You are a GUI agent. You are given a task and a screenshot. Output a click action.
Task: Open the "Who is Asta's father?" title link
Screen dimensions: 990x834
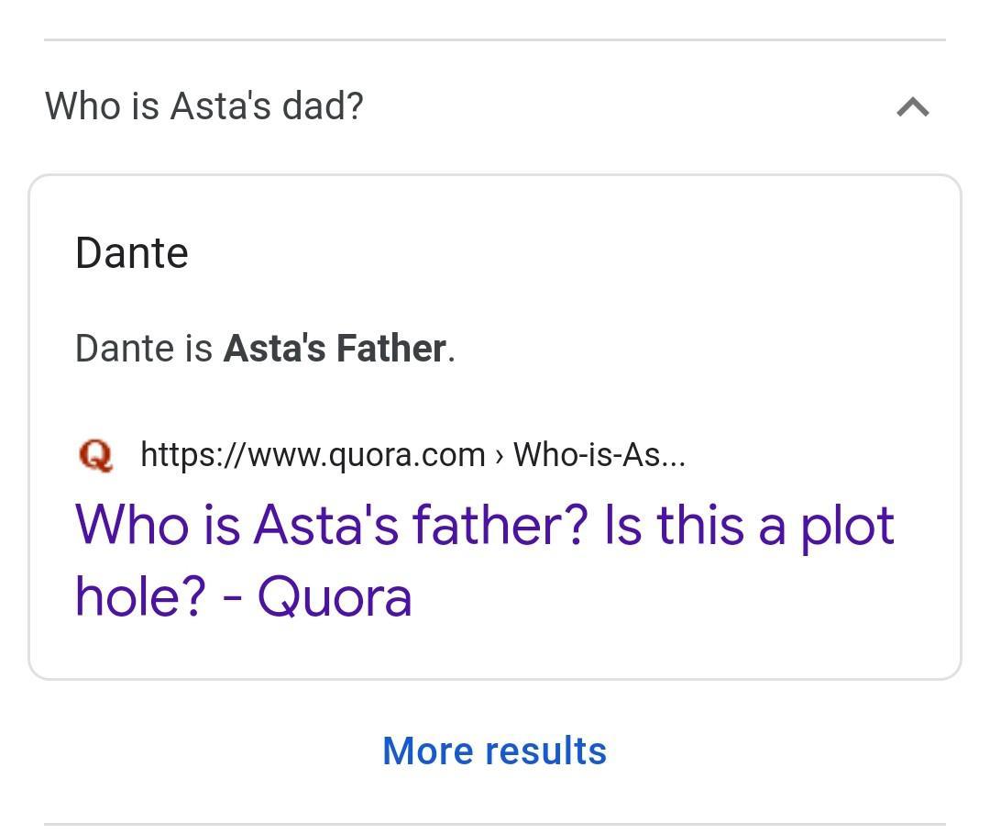[330, 526]
